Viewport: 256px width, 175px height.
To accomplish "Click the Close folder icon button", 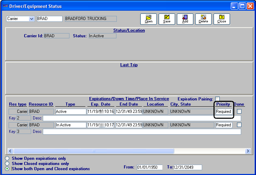I will 222,19.
